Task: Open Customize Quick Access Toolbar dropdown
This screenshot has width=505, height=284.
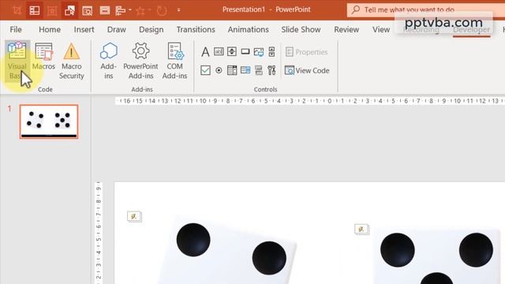Action: pyautogui.click(x=179, y=10)
